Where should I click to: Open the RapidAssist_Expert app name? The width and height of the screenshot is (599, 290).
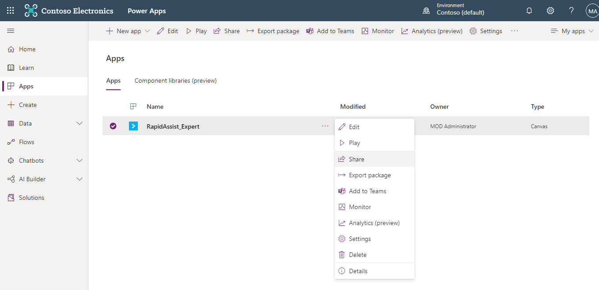[x=173, y=126]
